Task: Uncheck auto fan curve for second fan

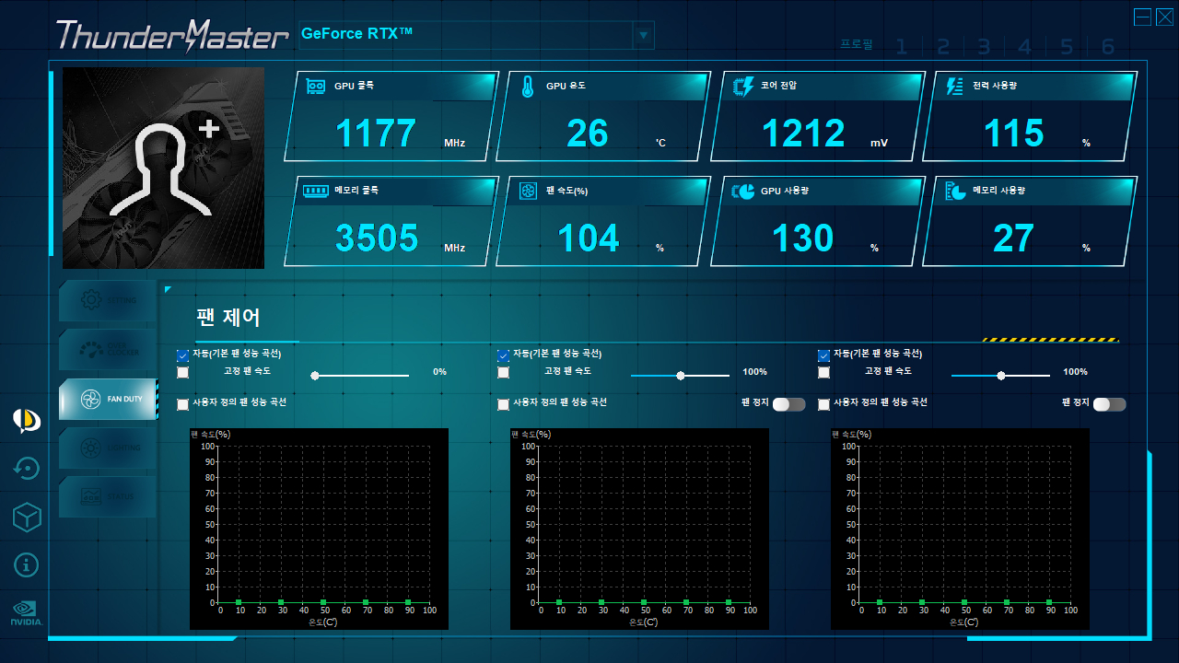Action: (503, 355)
